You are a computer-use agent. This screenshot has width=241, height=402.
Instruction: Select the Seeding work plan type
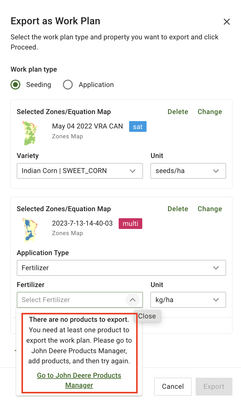click(16, 85)
